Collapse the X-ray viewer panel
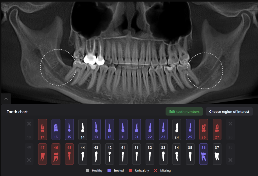This screenshot has width=258, height=176. pyautogui.click(x=6, y=99)
